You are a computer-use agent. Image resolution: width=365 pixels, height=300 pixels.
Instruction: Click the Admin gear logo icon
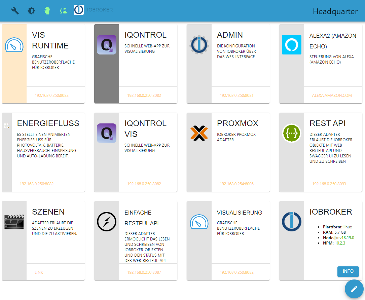[x=199, y=45]
